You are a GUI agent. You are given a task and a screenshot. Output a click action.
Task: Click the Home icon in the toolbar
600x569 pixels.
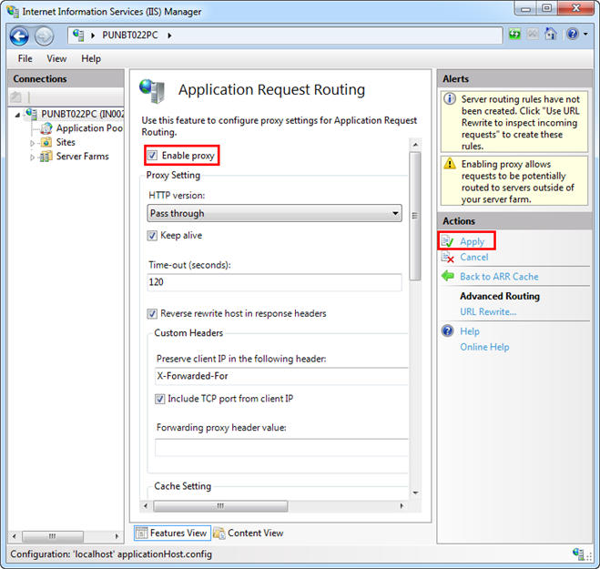pyautogui.click(x=550, y=35)
